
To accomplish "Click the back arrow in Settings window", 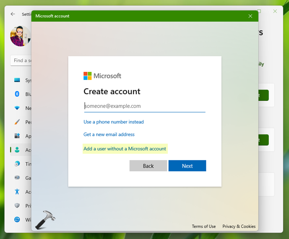I will (x=13, y=14).
